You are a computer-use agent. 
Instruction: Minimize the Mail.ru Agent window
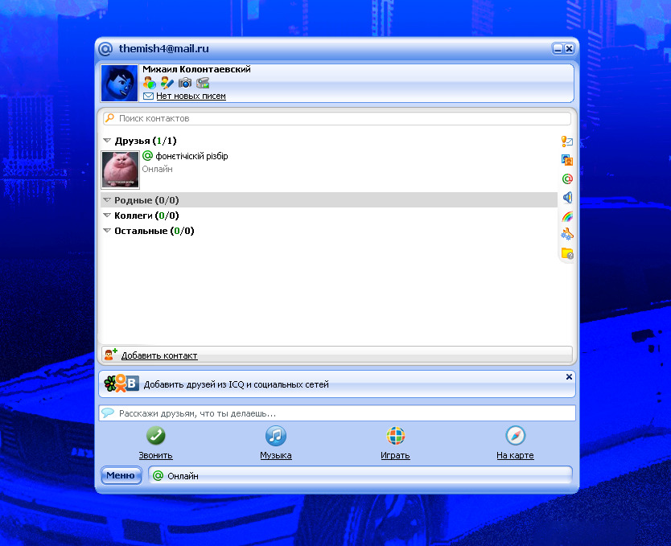point(558,49)
